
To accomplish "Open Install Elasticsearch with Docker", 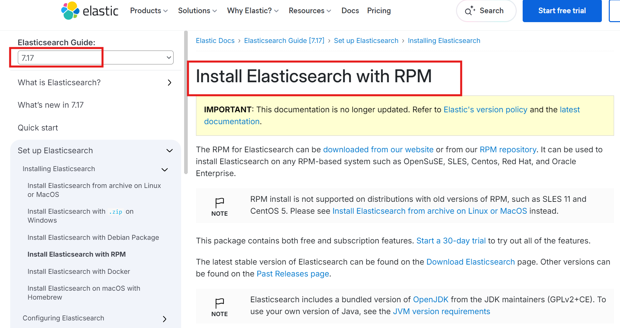I will tap(79, 272).
